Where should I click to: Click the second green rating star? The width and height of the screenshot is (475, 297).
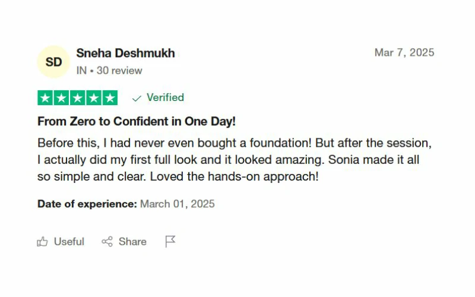pyautogui.click(x=61, y=98)
